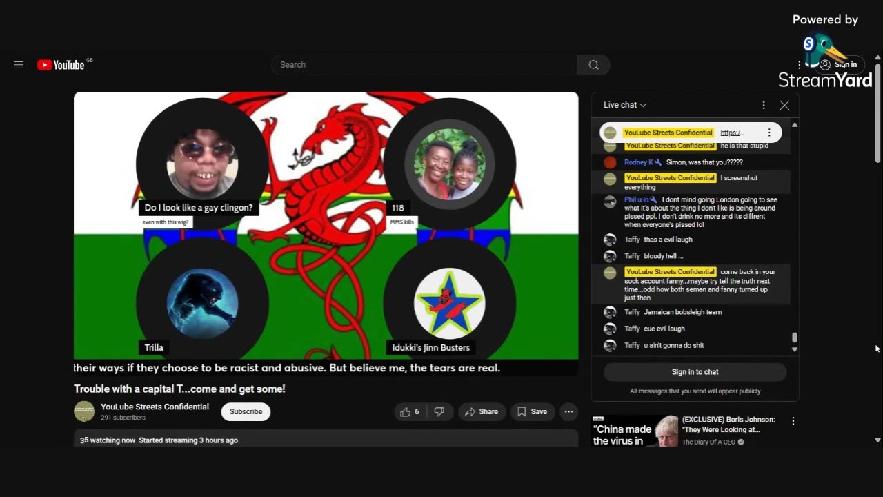The image size is (883, 497).
Task: Click pinned YouLube Streets Confidential author name
Action: [x=668, y=133]
